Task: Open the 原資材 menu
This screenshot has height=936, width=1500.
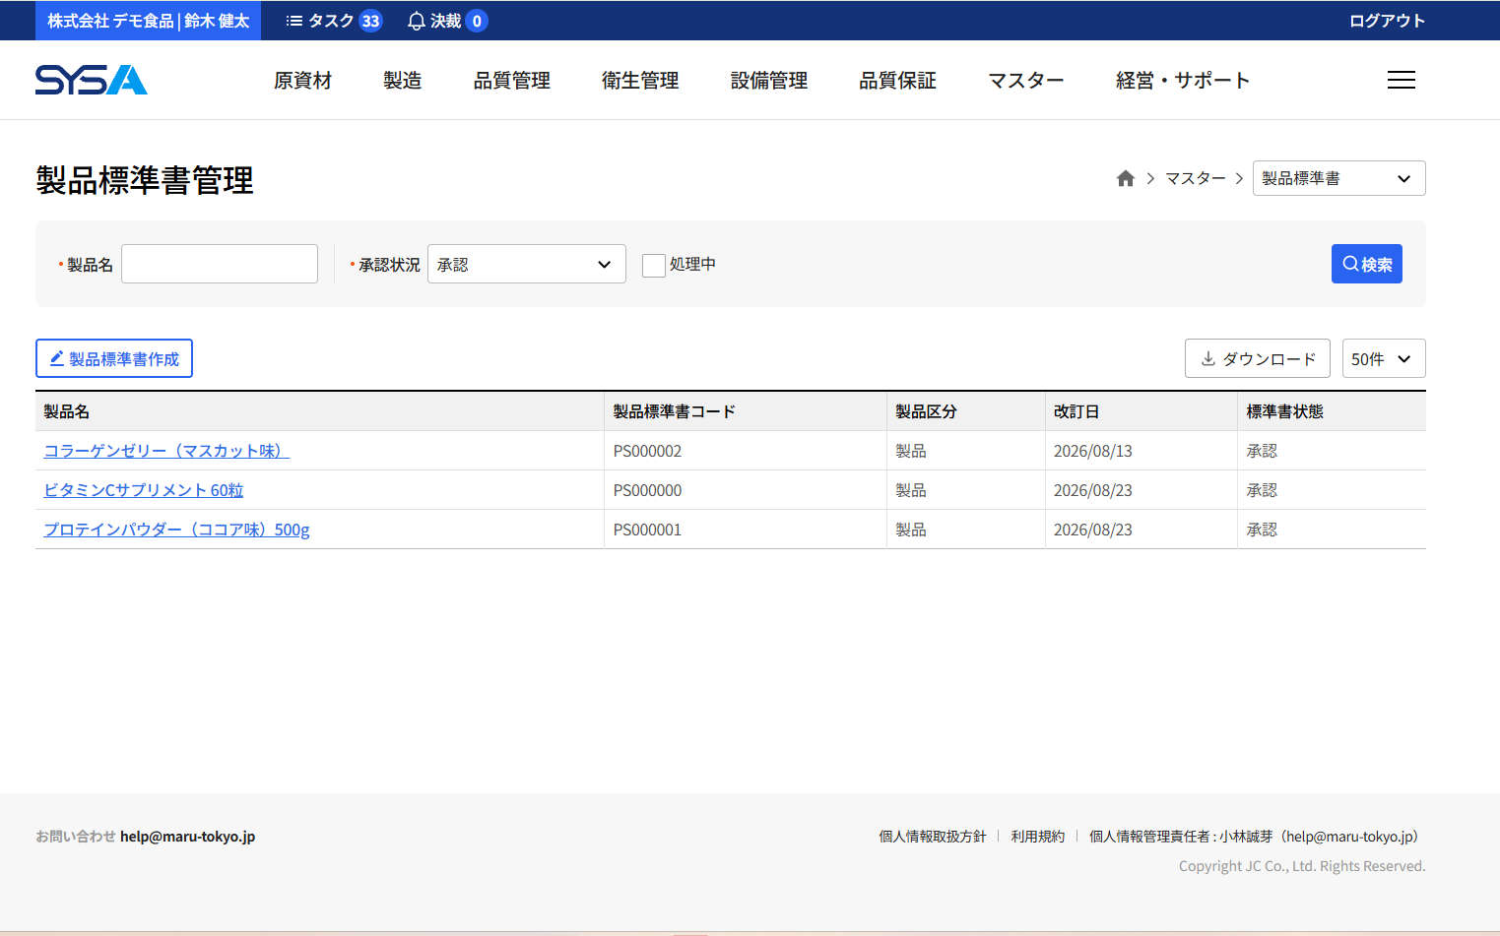Action: click(x=302, y=81)
